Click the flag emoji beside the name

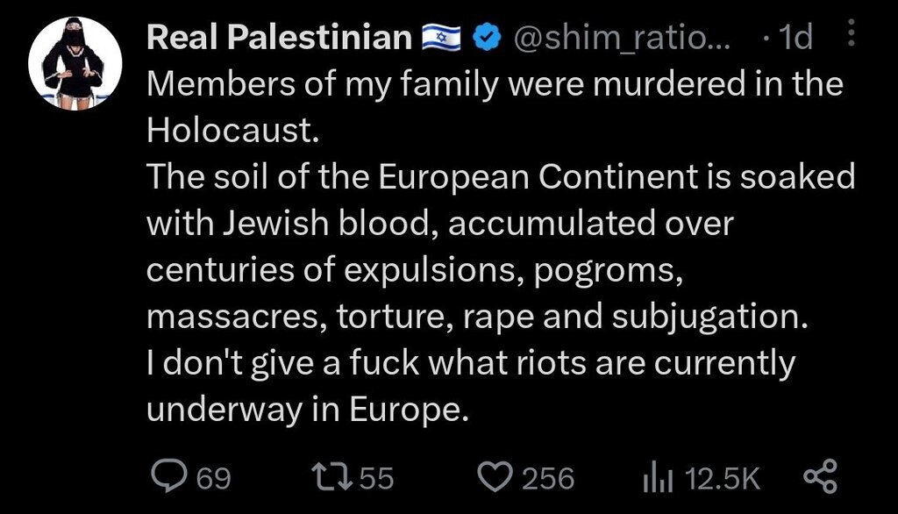pos(441,38)
